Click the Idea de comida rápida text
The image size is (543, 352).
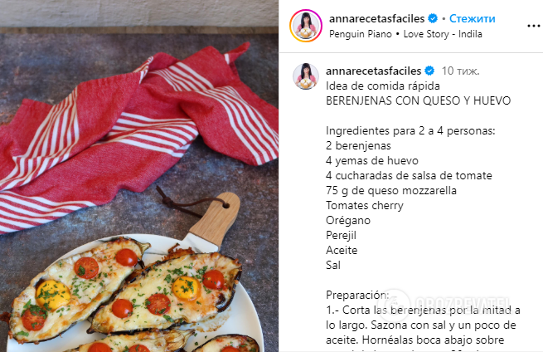(x=383, y=86)
